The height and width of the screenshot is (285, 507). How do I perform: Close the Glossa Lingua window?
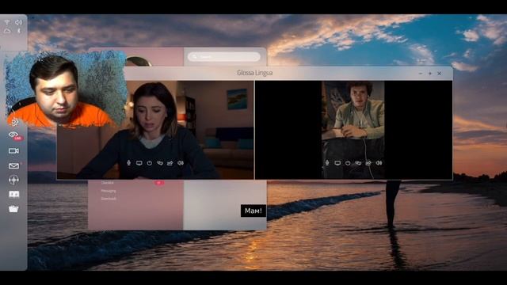(x=440, y=74)
